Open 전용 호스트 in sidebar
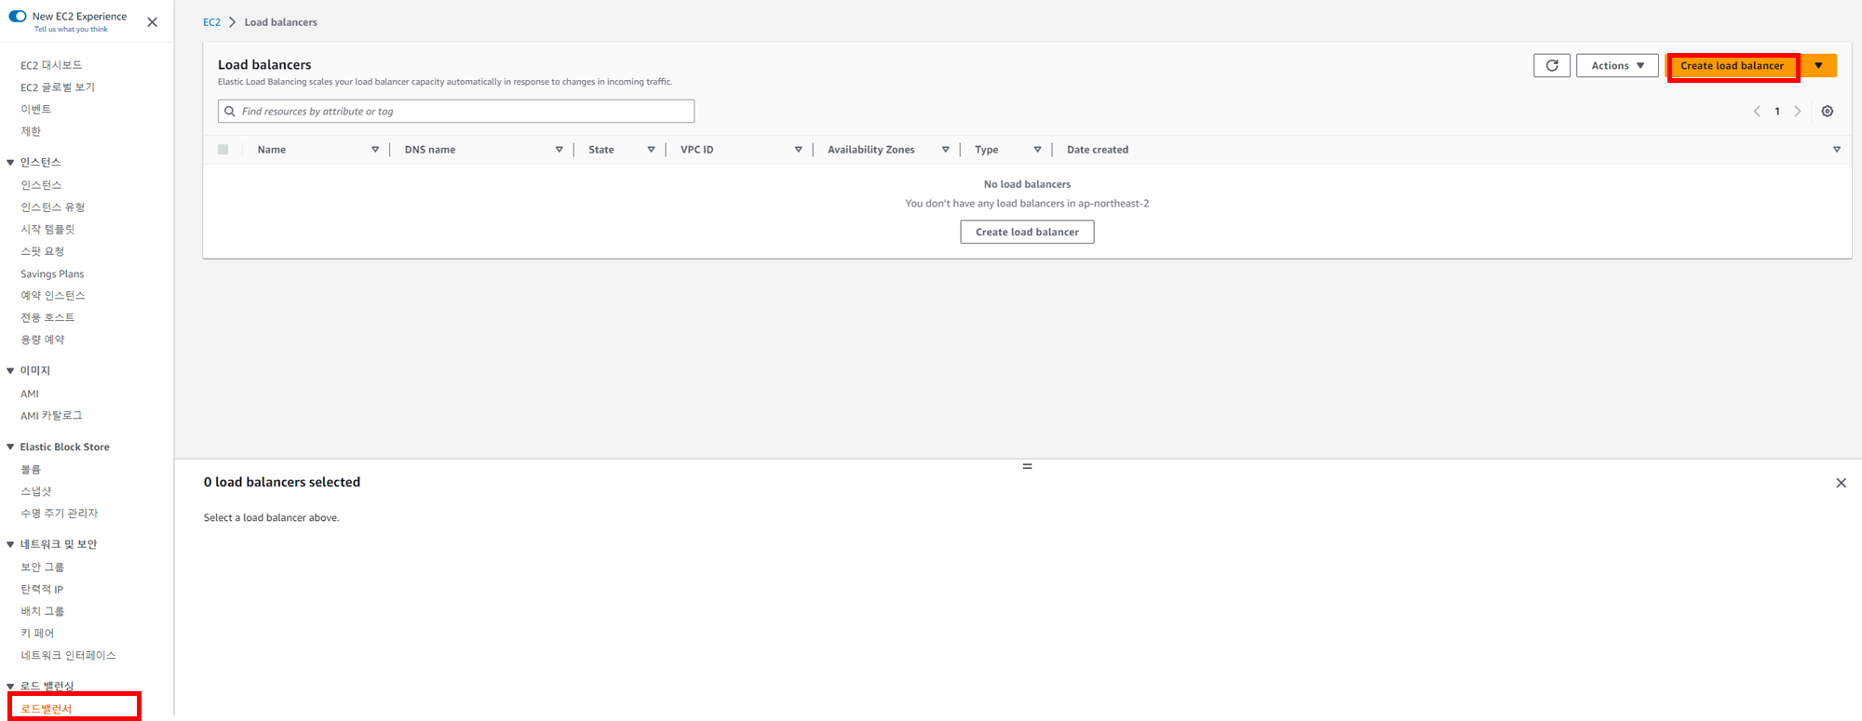The image size is (1862, 721). tap(47, 318)
